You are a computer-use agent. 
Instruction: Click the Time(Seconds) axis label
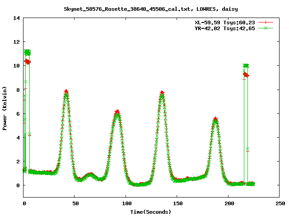pos(151,212)
